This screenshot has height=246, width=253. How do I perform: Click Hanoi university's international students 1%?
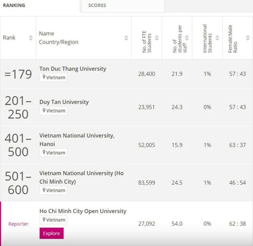click(x=207, y=145)
